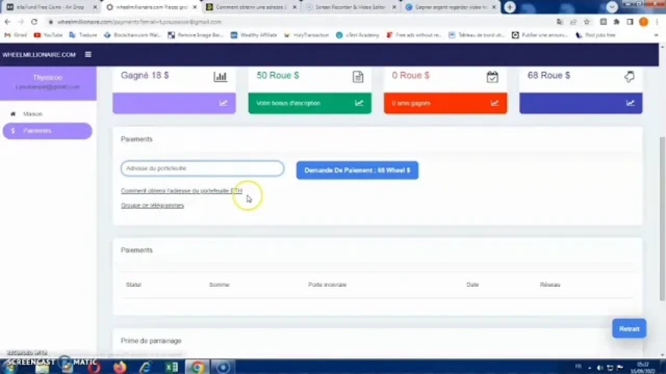666x374 pixels.
Task: Go back with the browser back arrow
Action: pyautogui.click(x=7, y=22)
